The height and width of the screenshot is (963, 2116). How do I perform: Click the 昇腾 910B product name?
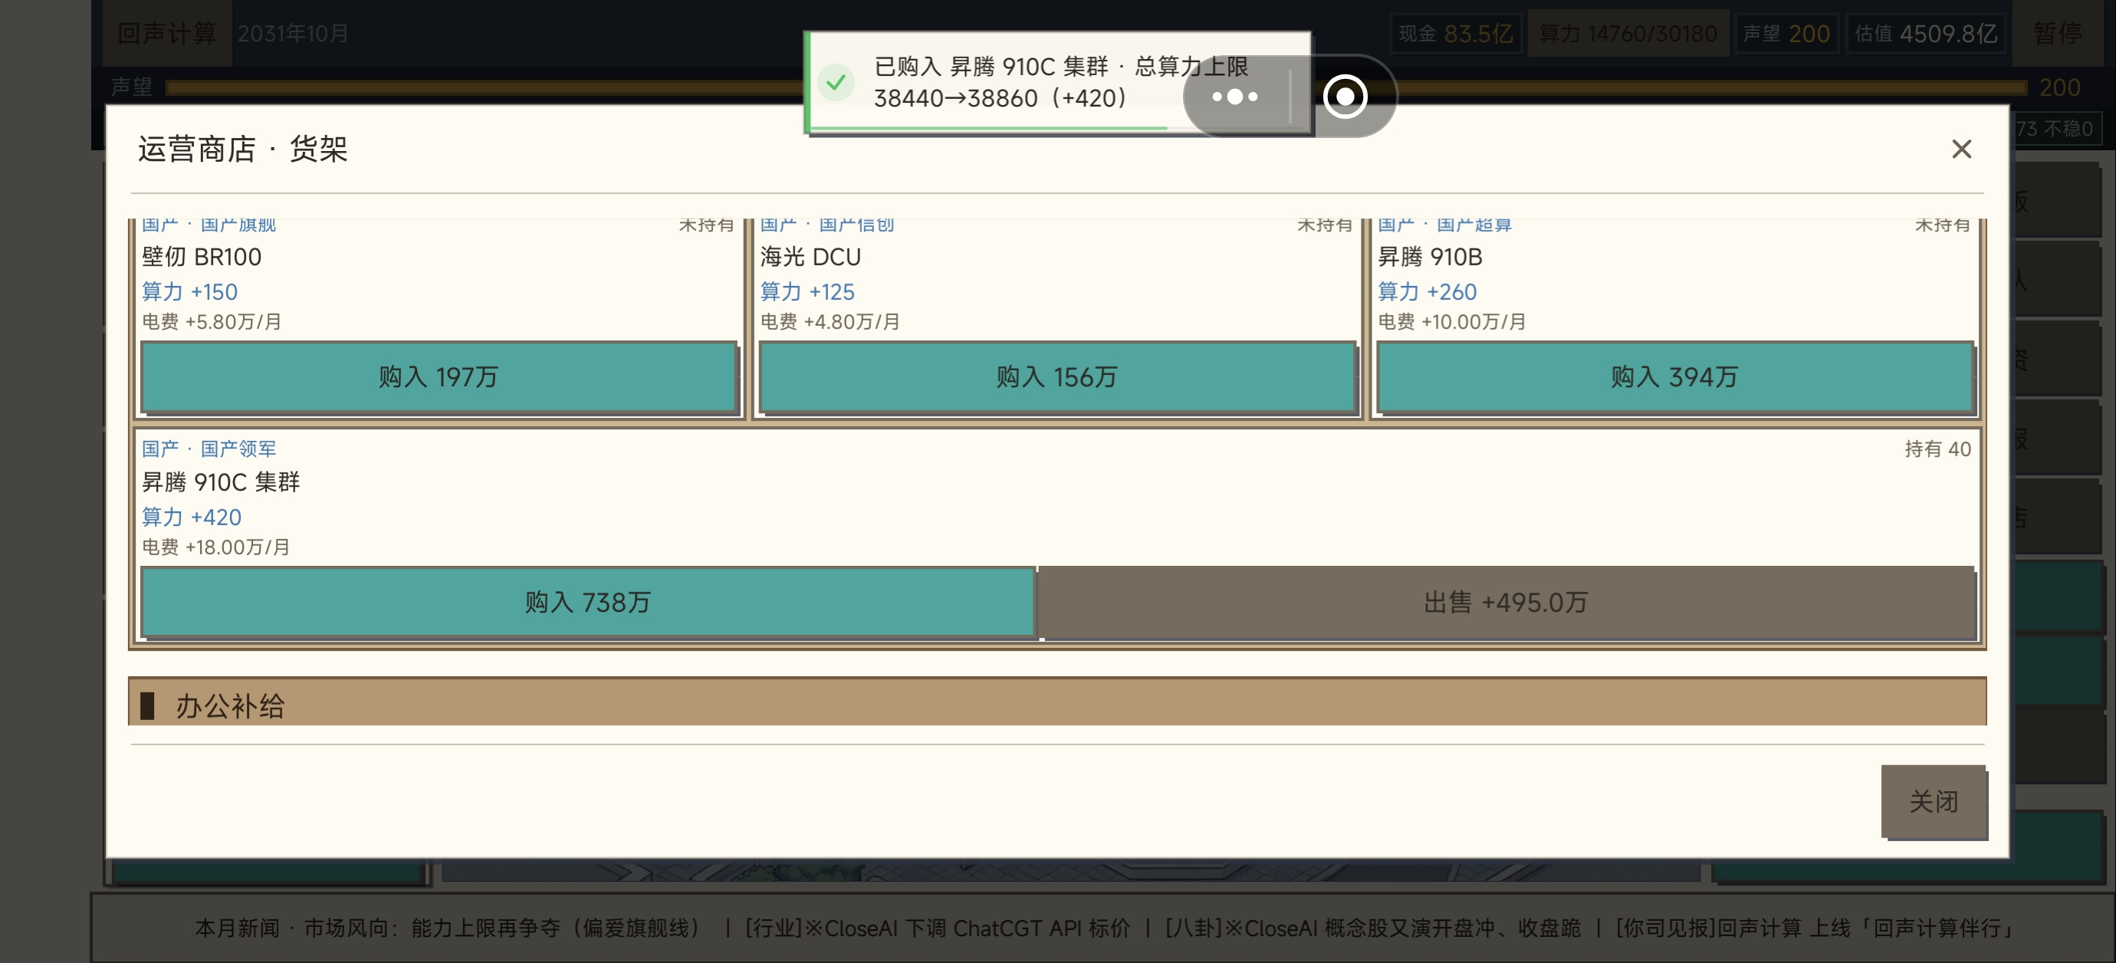[1430, 257]
